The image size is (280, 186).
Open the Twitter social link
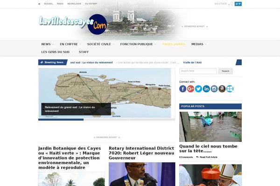pos(198,89)
